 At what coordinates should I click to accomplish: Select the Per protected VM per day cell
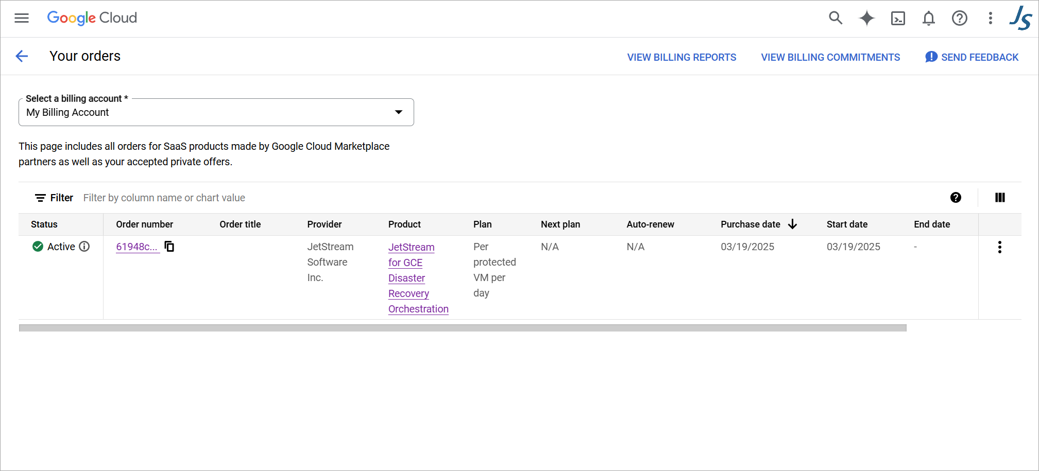click(x=495, y=270)
